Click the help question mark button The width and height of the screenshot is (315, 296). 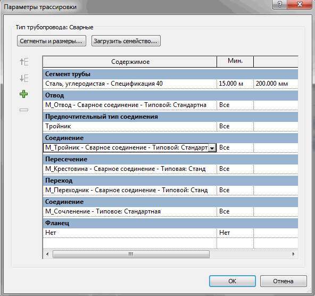click(279, 4)
